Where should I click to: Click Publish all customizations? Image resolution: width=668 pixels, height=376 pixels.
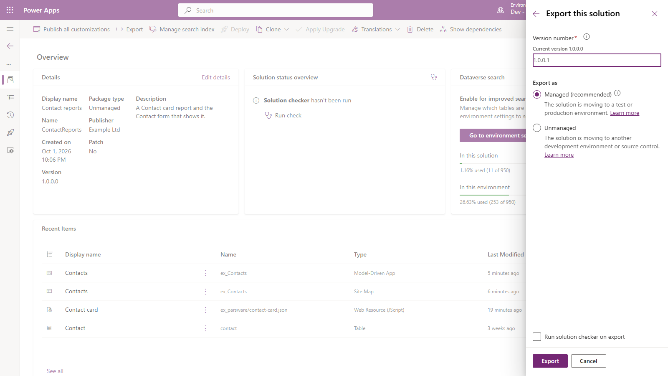pyautogui.click(x=71, y=29)
